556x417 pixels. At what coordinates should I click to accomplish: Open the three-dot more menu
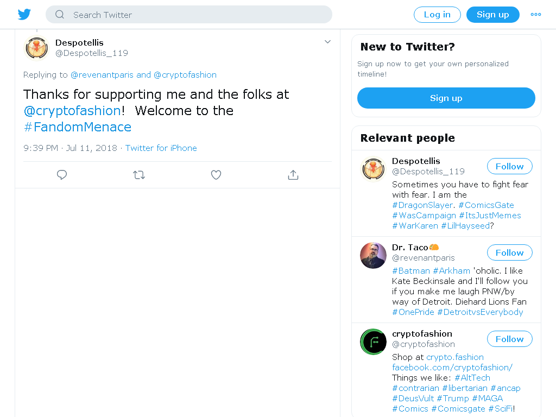[x=535, y=15]
